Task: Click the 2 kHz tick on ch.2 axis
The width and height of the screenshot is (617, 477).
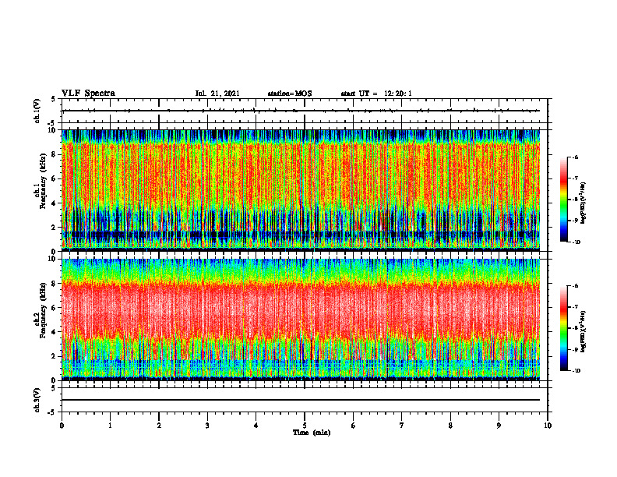Action: (x=55, y=356)
